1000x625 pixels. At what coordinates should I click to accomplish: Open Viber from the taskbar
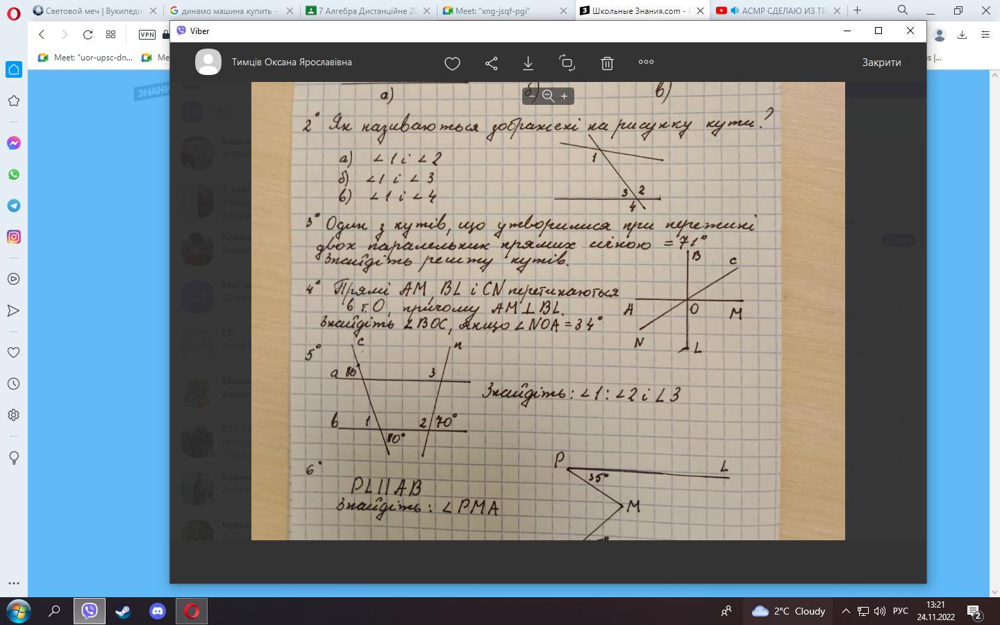(90, 611)
